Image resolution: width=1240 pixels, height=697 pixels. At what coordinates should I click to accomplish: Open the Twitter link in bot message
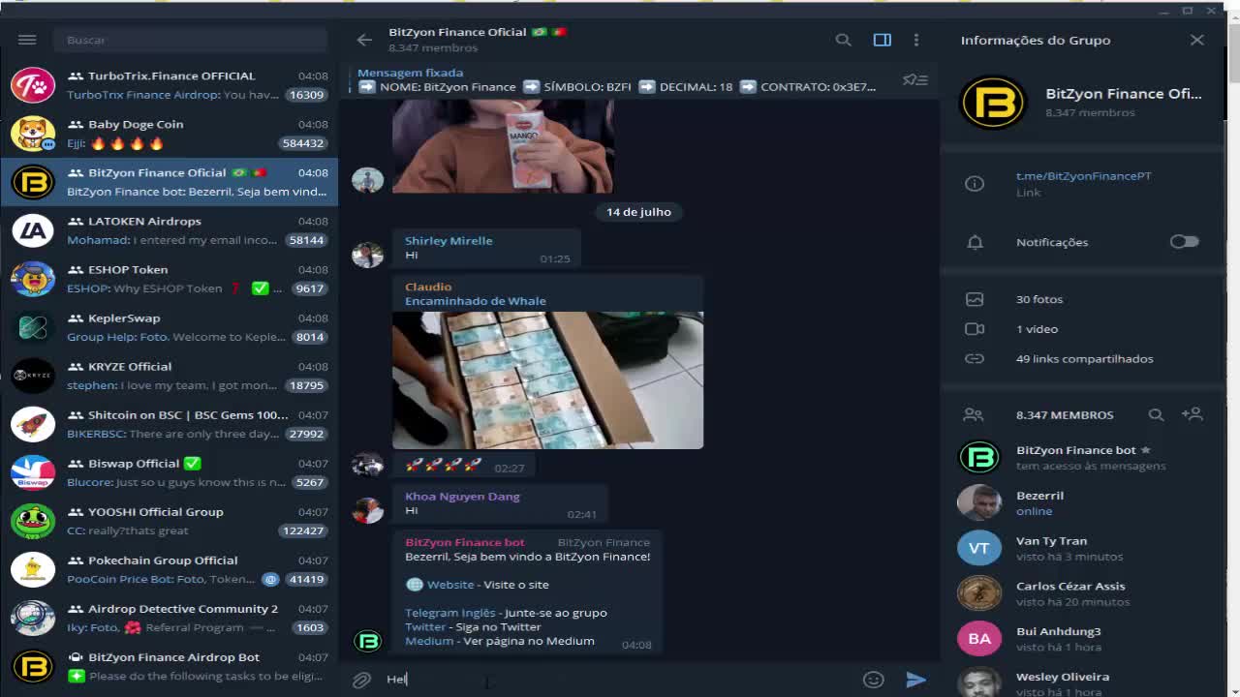[425, 627]
